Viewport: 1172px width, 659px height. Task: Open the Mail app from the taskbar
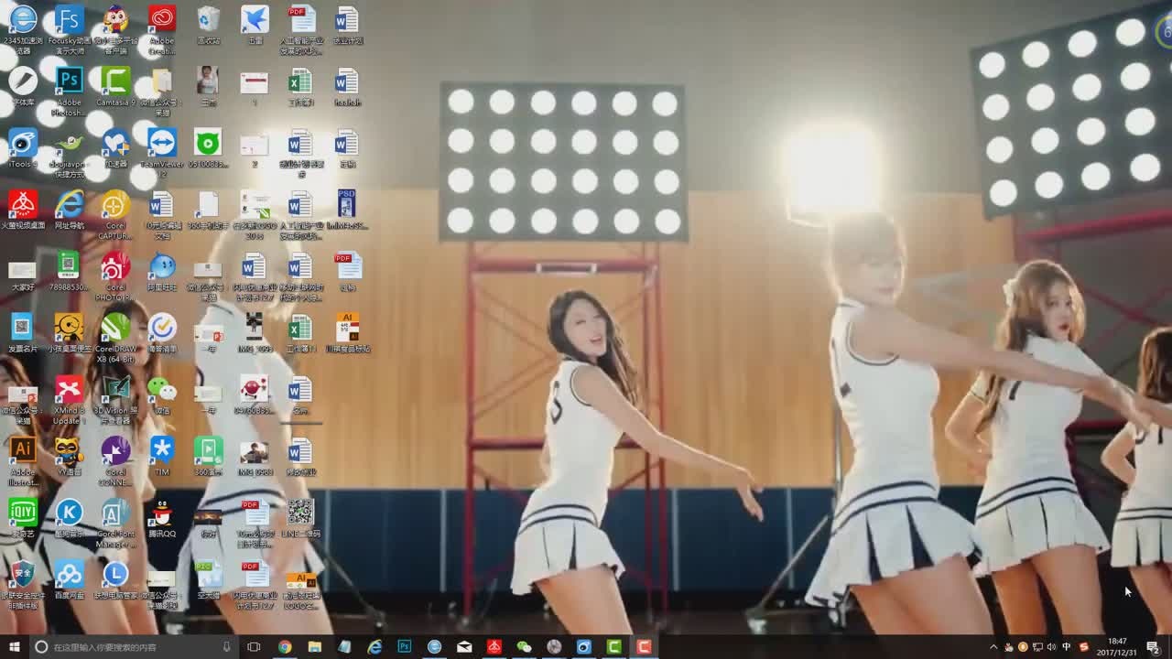click(x=464, y=647)
